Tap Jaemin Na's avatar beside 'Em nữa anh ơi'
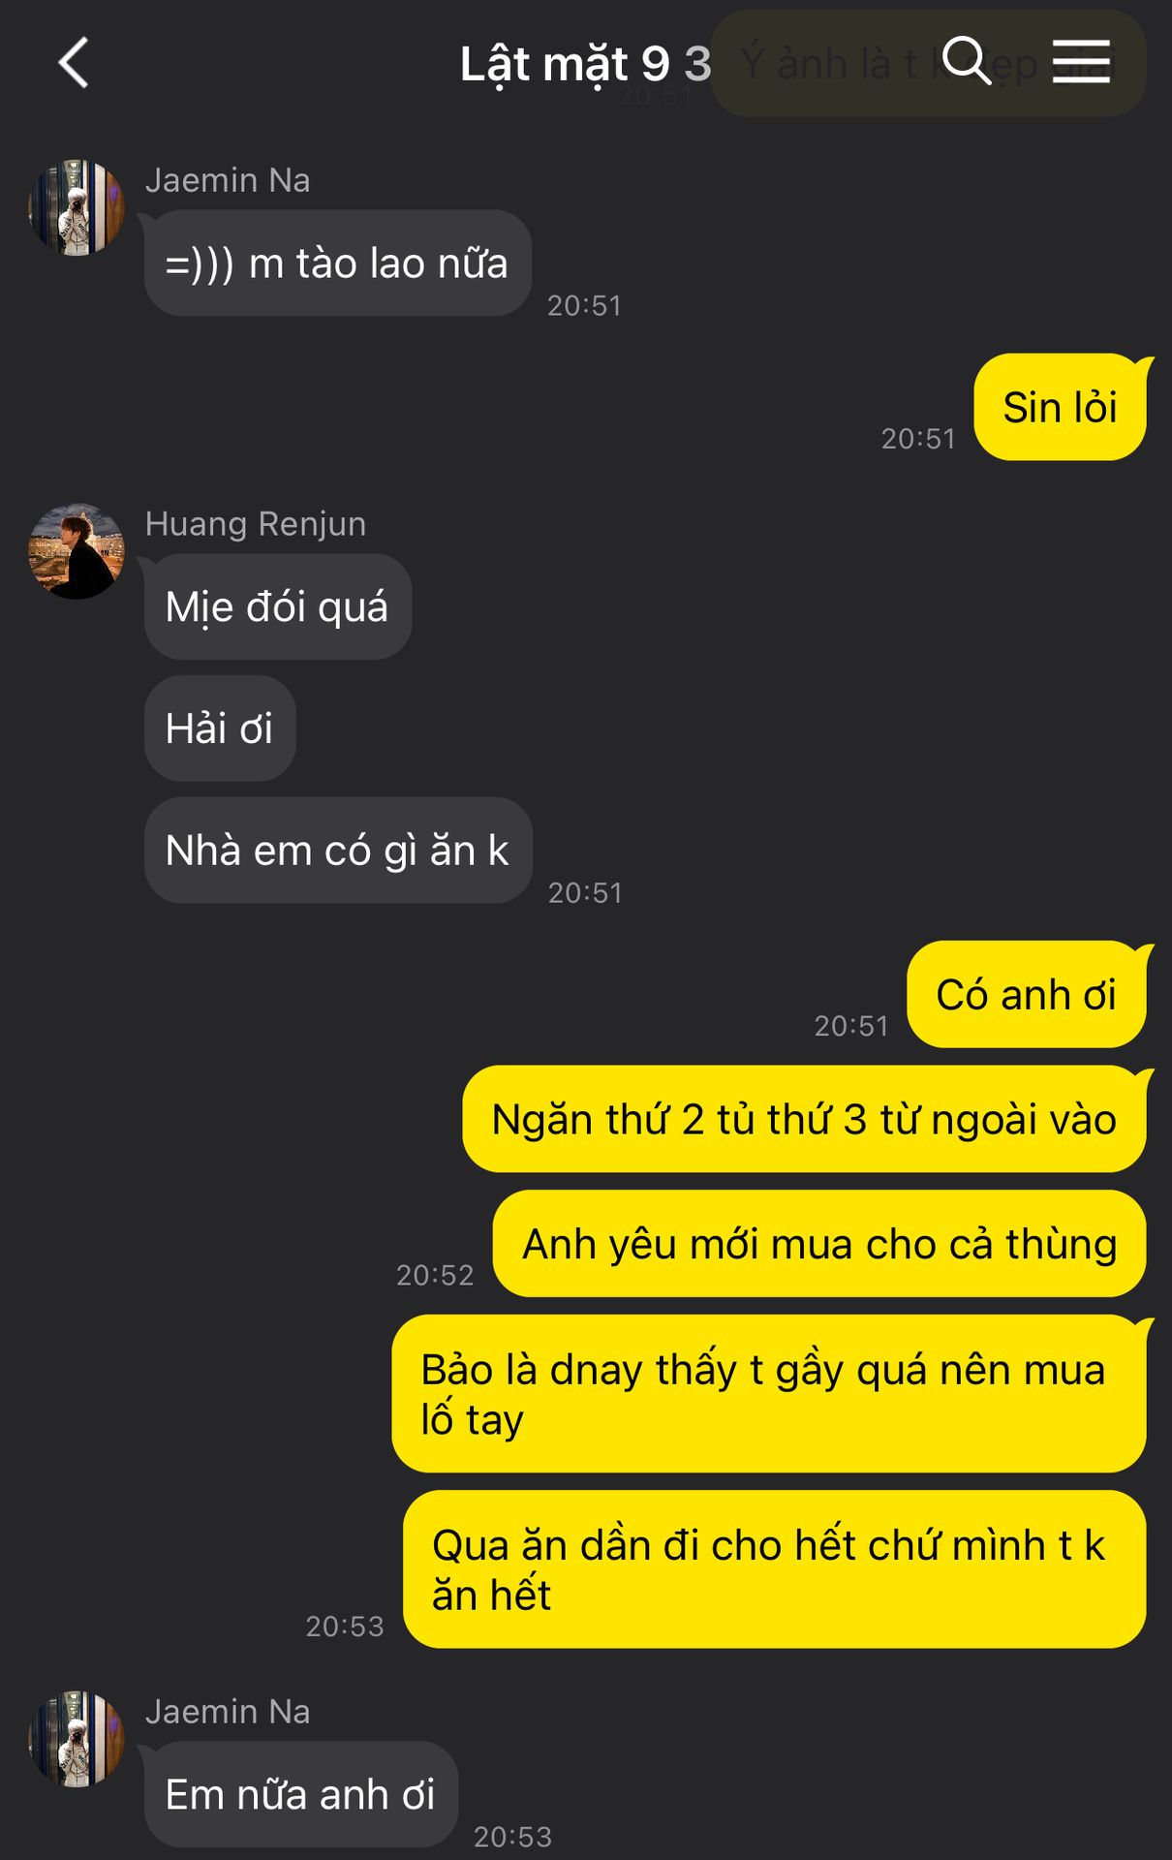Screen dimensions: 1172x1860 77,1740
